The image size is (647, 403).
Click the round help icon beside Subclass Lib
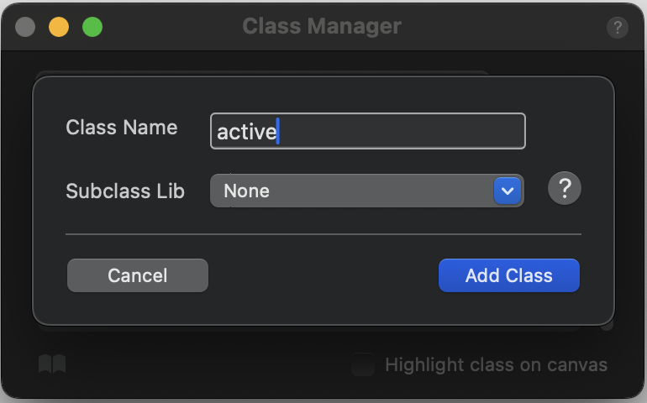click(565, 189)
